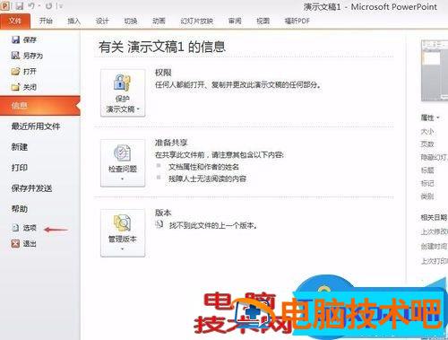The image size is (448, 340).
Task: Click the Save icon in the quick access toolbar
Action: click(20, 5)
